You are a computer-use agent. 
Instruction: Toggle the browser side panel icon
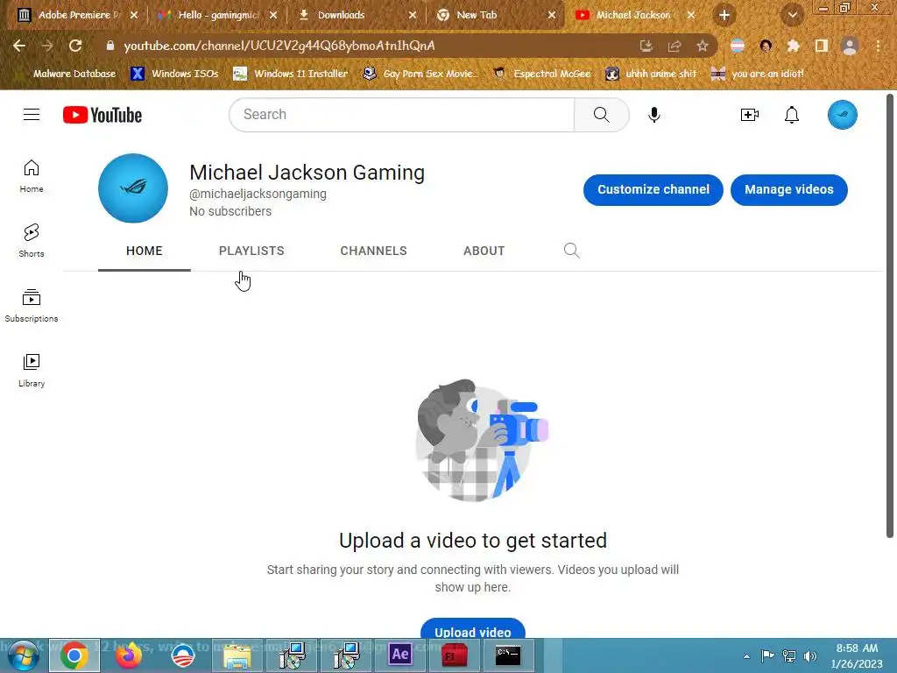click(822, 46)
